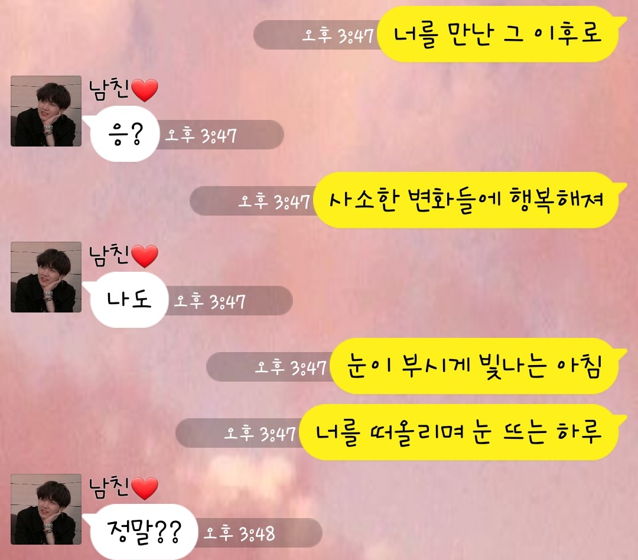
Task: Tap the profile photo beside the 정말?? message
Action: point(46,509)
